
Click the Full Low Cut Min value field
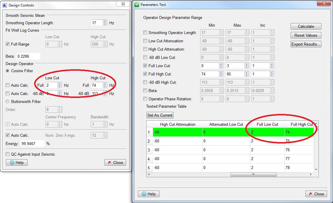(x=210, y=66)
